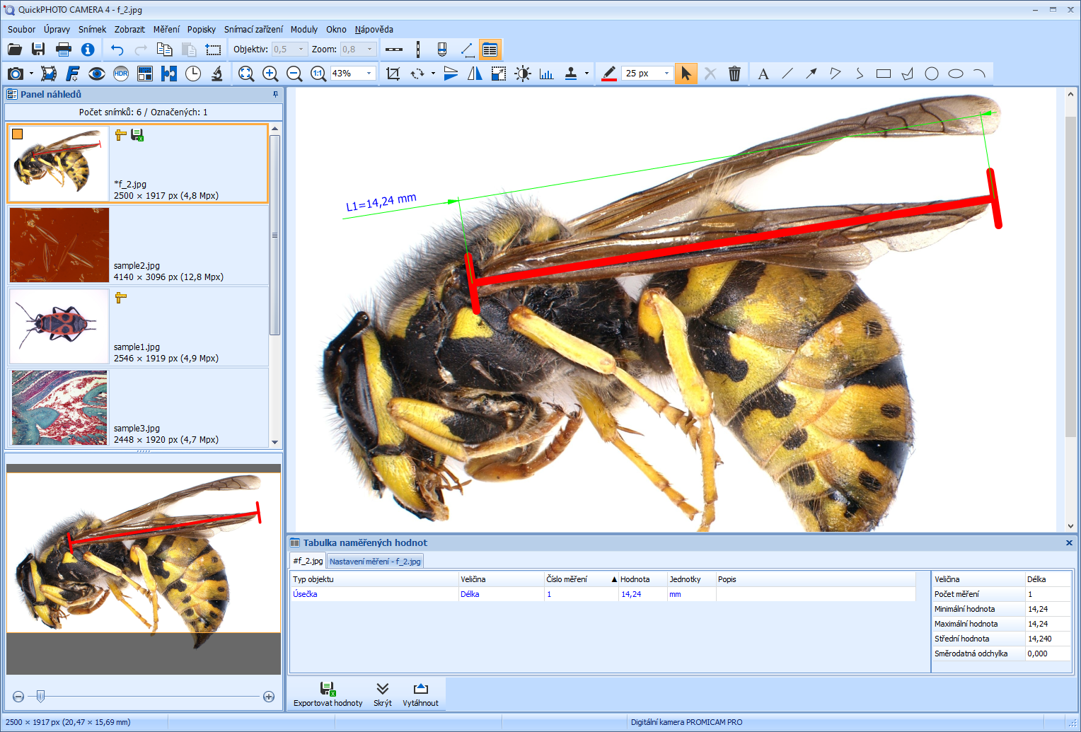1081x732 pixels.
Task: Select the text annotation A tool
Action: click(763, 74)
